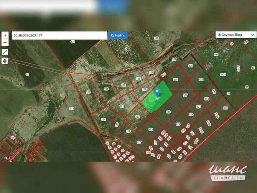Click parcel label 122
The height and width of the screenshot is (193, 257).
(x=137, y=117)
